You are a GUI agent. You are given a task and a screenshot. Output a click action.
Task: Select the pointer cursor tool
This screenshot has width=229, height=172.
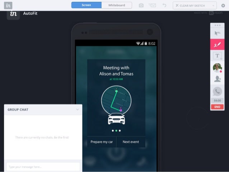click(217, 33)
